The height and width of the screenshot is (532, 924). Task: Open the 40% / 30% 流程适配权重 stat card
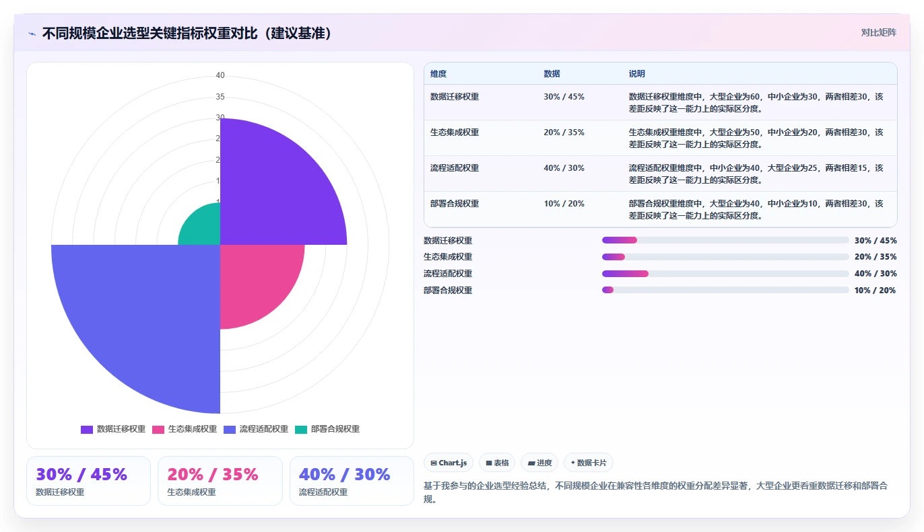coord(352,481)
